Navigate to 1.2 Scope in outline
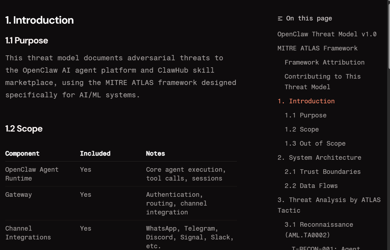 pyautogui.click(x=301, y=130)
